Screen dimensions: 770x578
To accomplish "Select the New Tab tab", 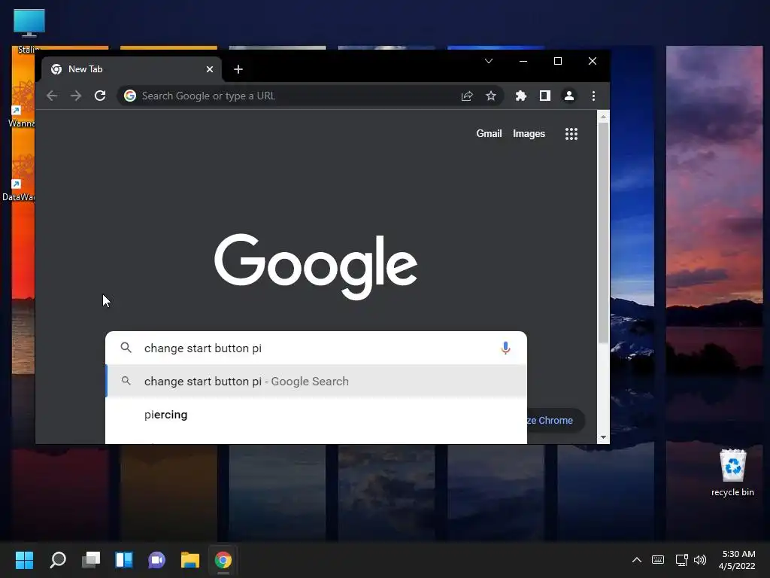I will pos(131,69).
